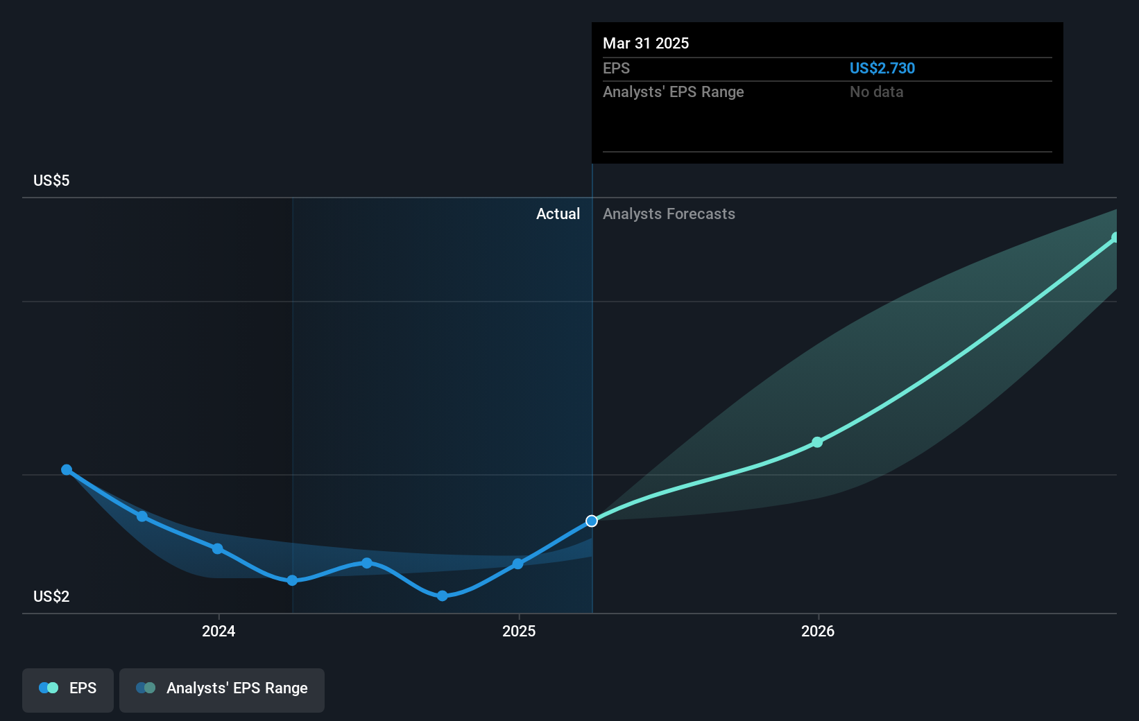Screen dimensions: 1139x721
Task: Switch to the Analysts Forecasts section
Action: [668, 214]
